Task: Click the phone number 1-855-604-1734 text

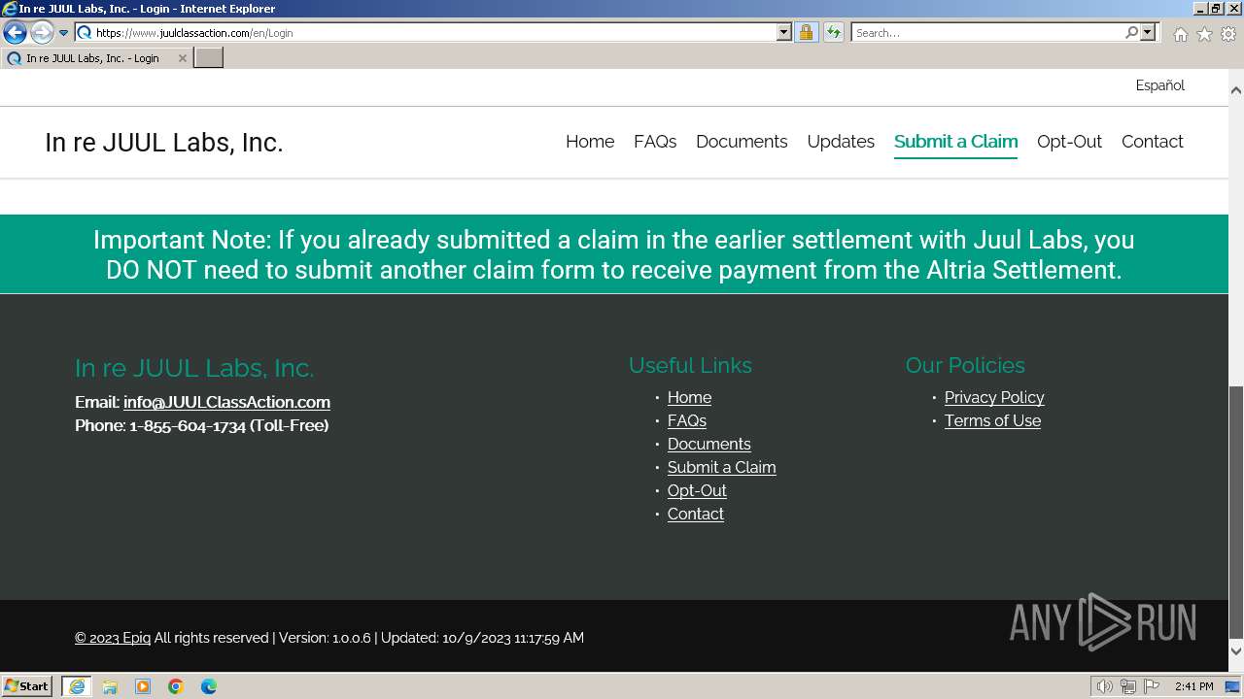Action: [x=188, y=425]
